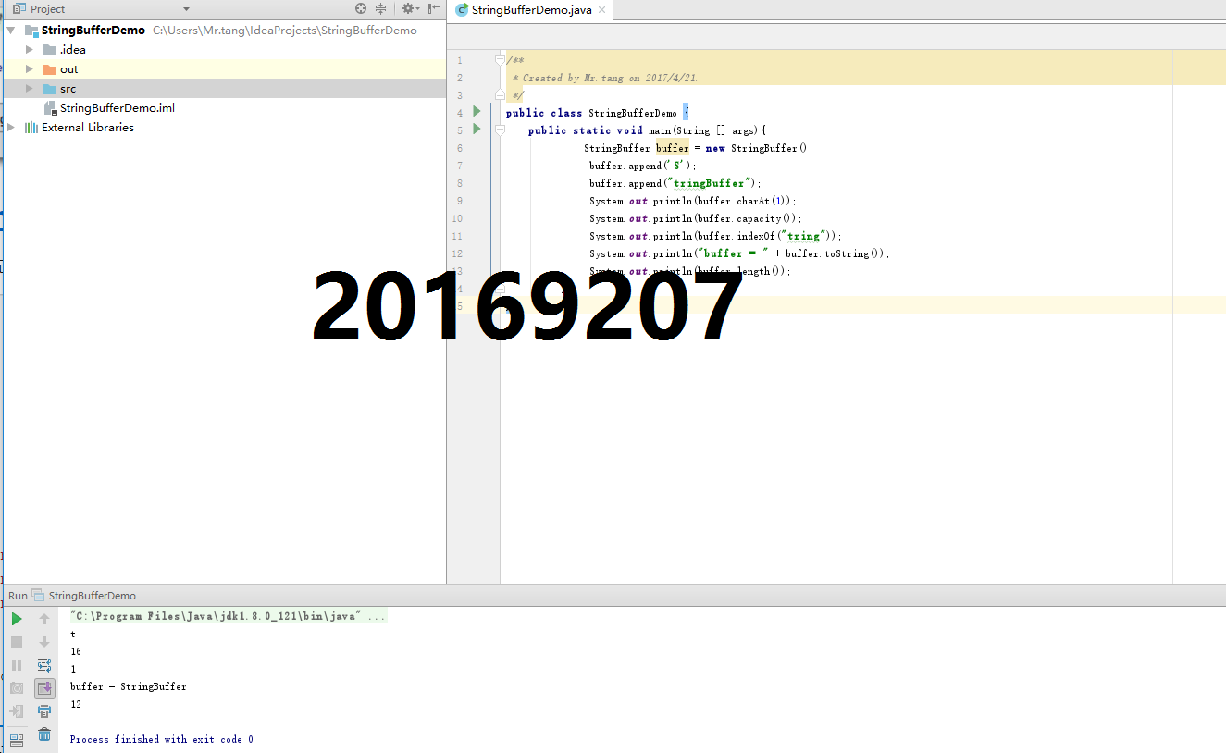Click console output line '16'
This screenshot has width=1226, height=753.
[76, 651]
